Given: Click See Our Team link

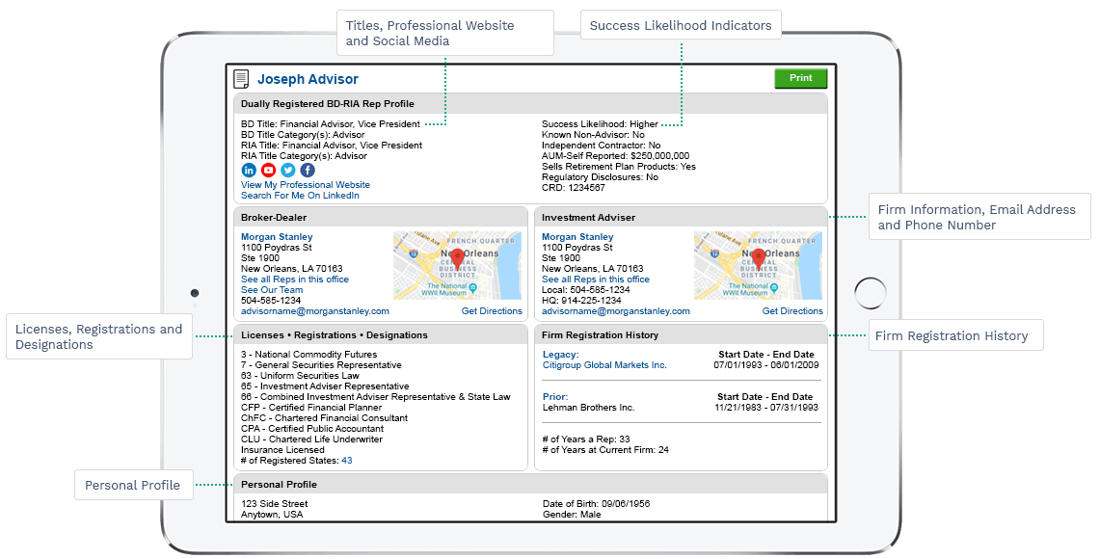Looking at the screenshot, I should tap(272, 290).
